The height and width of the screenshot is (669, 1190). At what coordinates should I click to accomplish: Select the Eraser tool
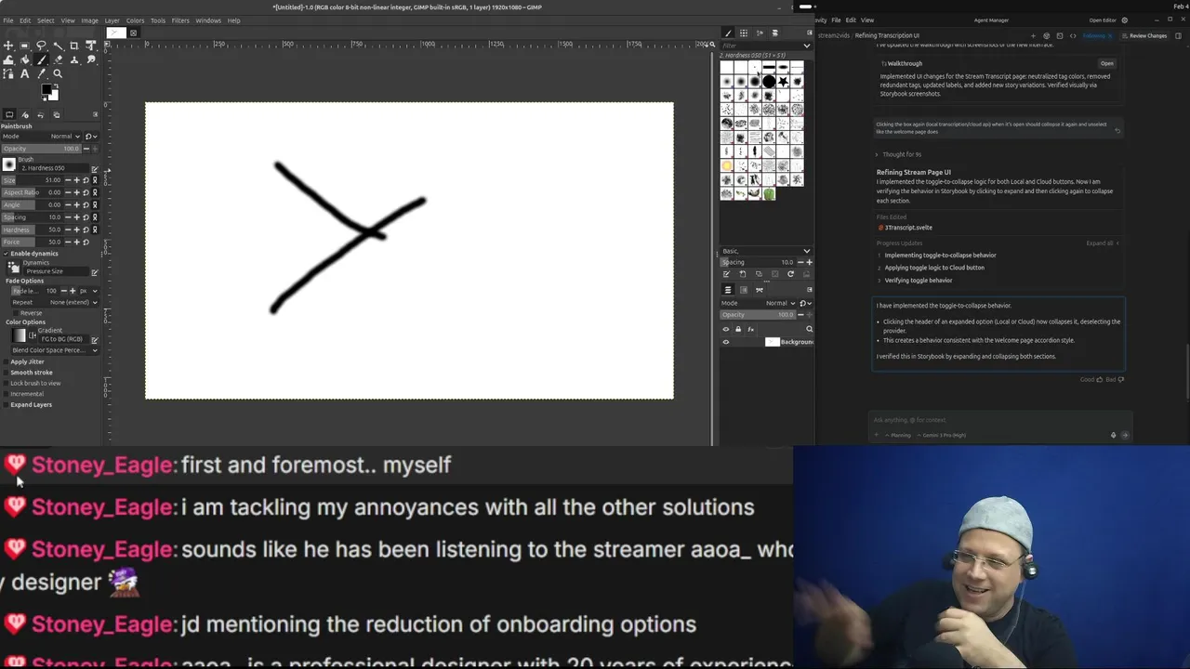coord(58,59)
